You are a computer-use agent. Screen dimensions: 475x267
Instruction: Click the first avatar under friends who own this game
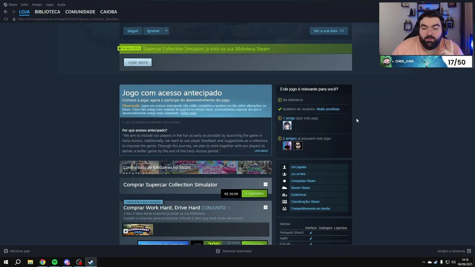pyautogui.click(x=287, y=145)
